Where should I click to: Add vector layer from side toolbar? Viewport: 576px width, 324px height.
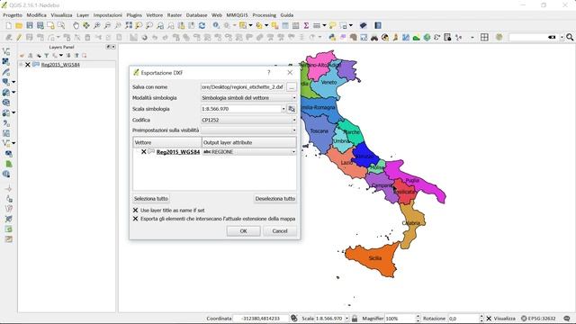[x=6, y=51]
